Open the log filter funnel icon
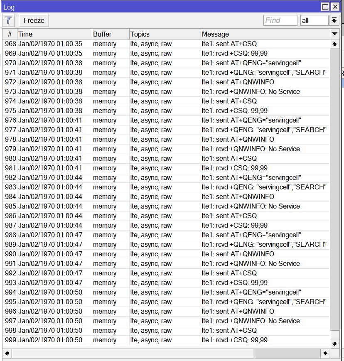344x361 pixels. (x=8, y=20)
